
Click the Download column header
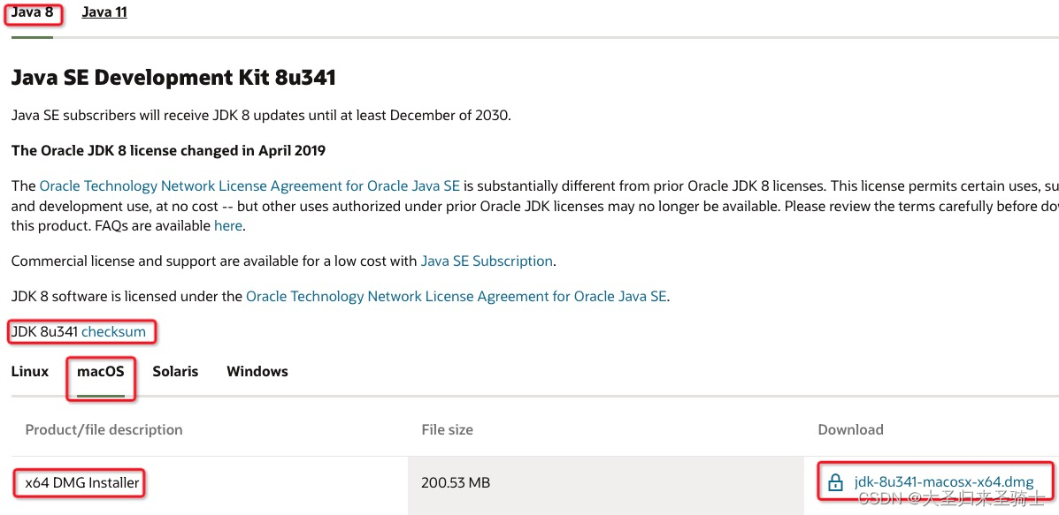coord(850,429)
